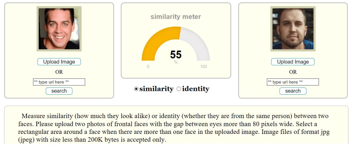Viewport: 353px width, 158px height.
Task: Click the 55 score value
Action: tap(176, 55)
